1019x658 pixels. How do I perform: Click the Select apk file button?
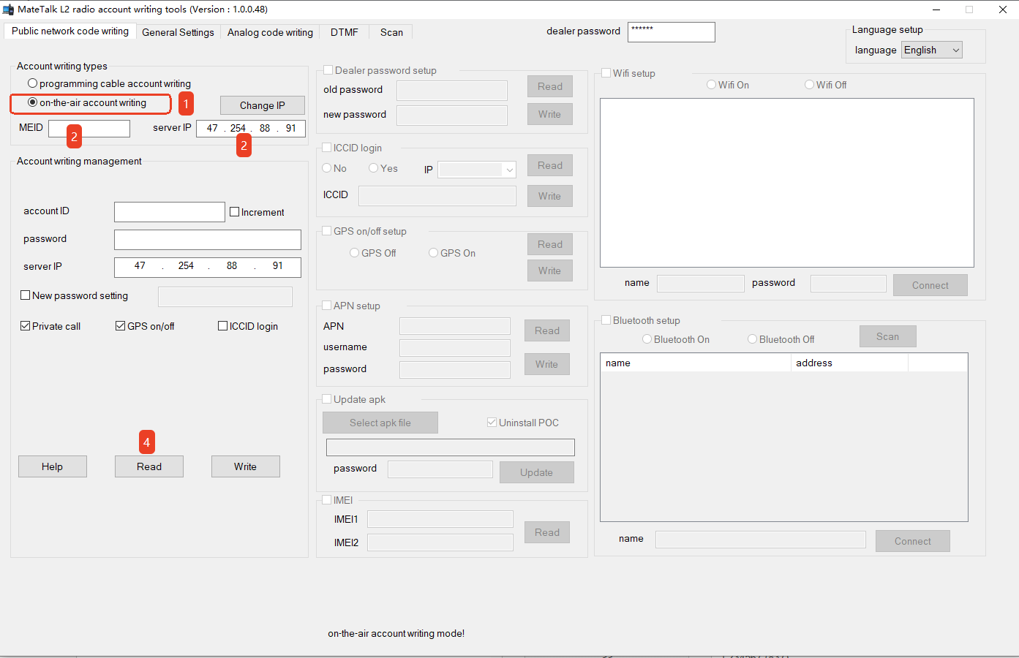(x=380, y=423)
